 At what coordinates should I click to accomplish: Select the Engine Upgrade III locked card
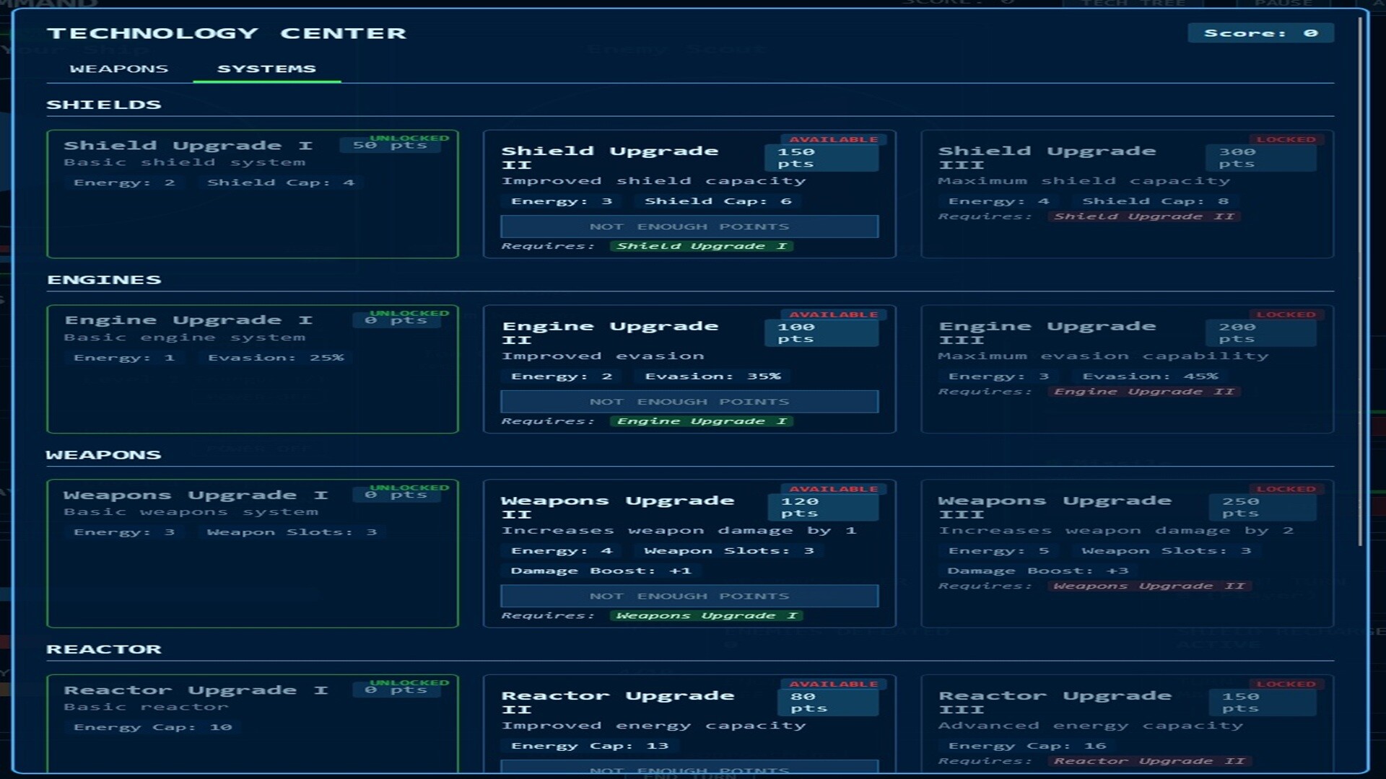coord(1128,368)
